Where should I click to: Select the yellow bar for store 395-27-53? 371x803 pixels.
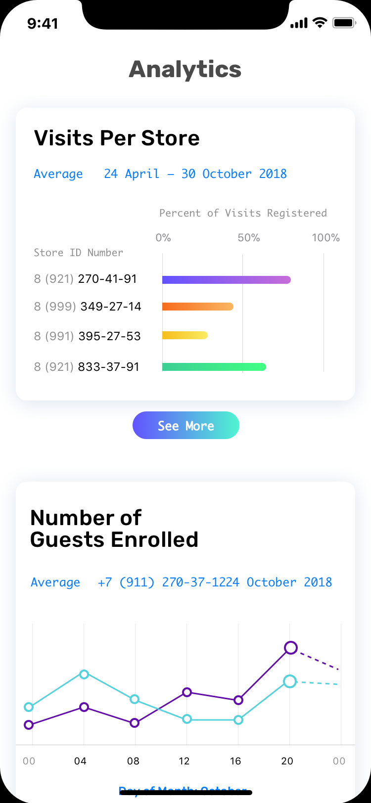click(185, 335)
